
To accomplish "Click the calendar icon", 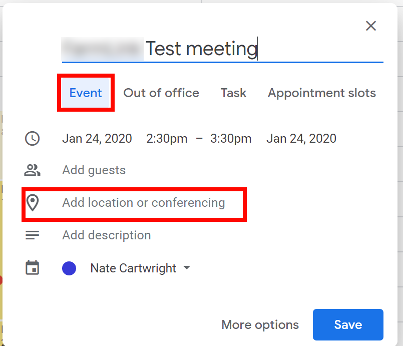I will coord(33,268).
